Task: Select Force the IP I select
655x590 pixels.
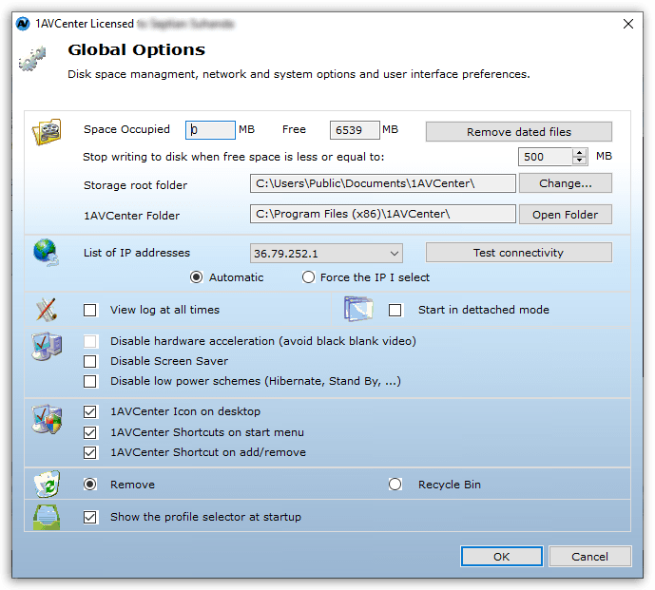Action: click(308, 277)
